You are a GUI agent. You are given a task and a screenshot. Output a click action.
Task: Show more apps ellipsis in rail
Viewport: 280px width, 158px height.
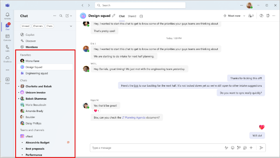7,70
